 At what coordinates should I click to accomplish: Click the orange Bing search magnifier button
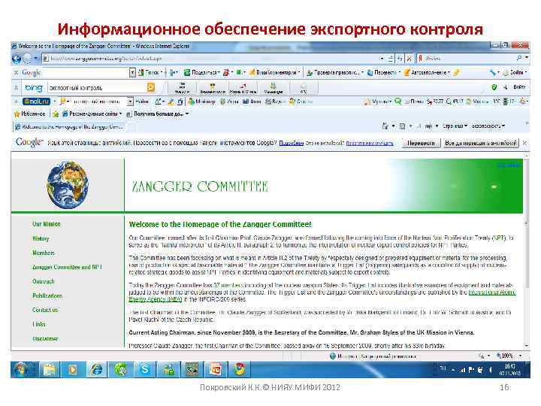tap(151, 88)
